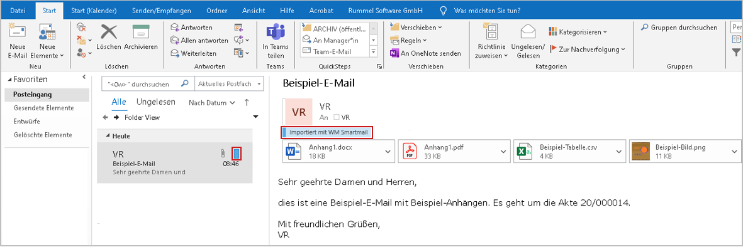The image size is (743, 247).
Task: Open the Kategorisieren color categories menu
Action: 578,31
